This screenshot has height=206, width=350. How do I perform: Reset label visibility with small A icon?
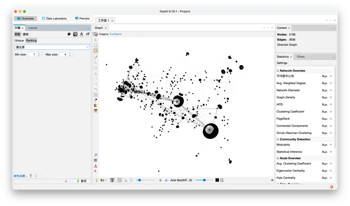tap(96, 171)
